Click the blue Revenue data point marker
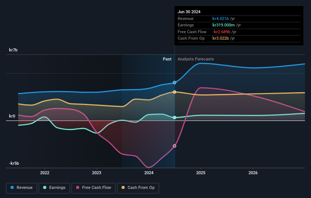311x198 pixels. click(x=175, y=82)
